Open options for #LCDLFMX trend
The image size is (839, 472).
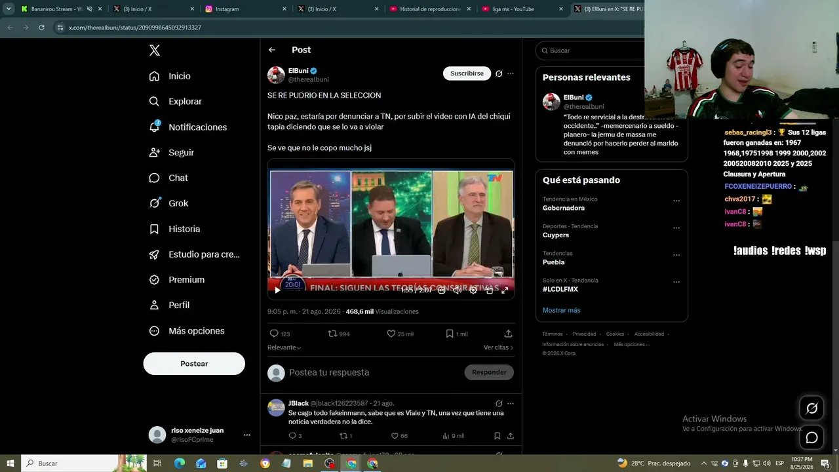[x=676, y=282]
